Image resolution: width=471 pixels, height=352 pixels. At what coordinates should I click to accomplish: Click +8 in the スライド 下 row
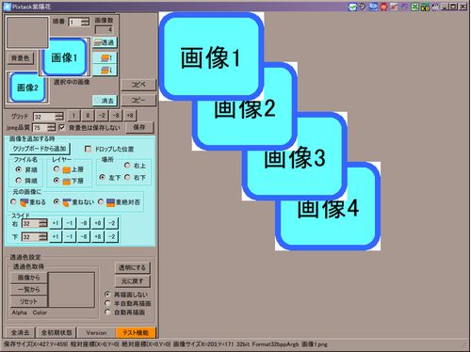tap(98, 236)
